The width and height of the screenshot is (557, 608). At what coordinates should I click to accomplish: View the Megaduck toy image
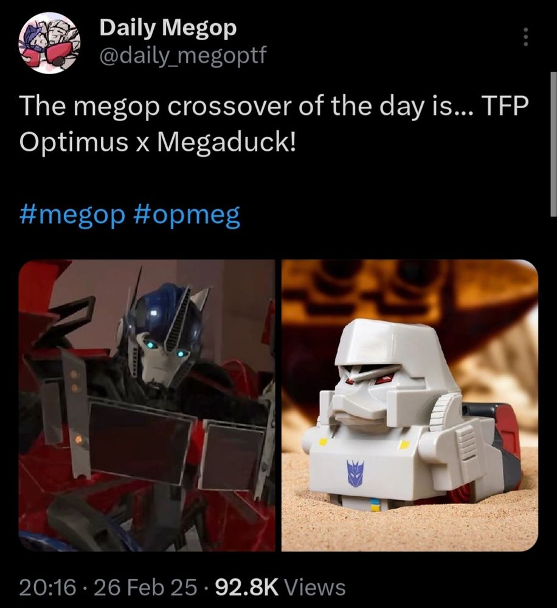(410, 405)
